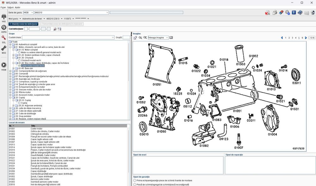Select radio Chiulasă model vechi
The image size is (316, 186).
19,60
